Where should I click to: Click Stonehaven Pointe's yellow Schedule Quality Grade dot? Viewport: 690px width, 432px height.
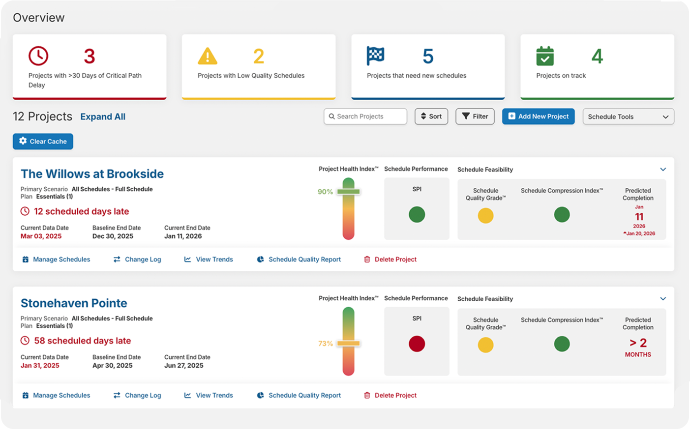coord(485,345)
